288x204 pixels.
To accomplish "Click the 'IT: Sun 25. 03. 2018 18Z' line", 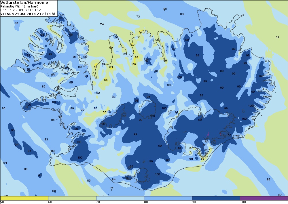I will click(20, 10).
